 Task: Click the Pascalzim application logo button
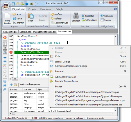tap(6, 6)
